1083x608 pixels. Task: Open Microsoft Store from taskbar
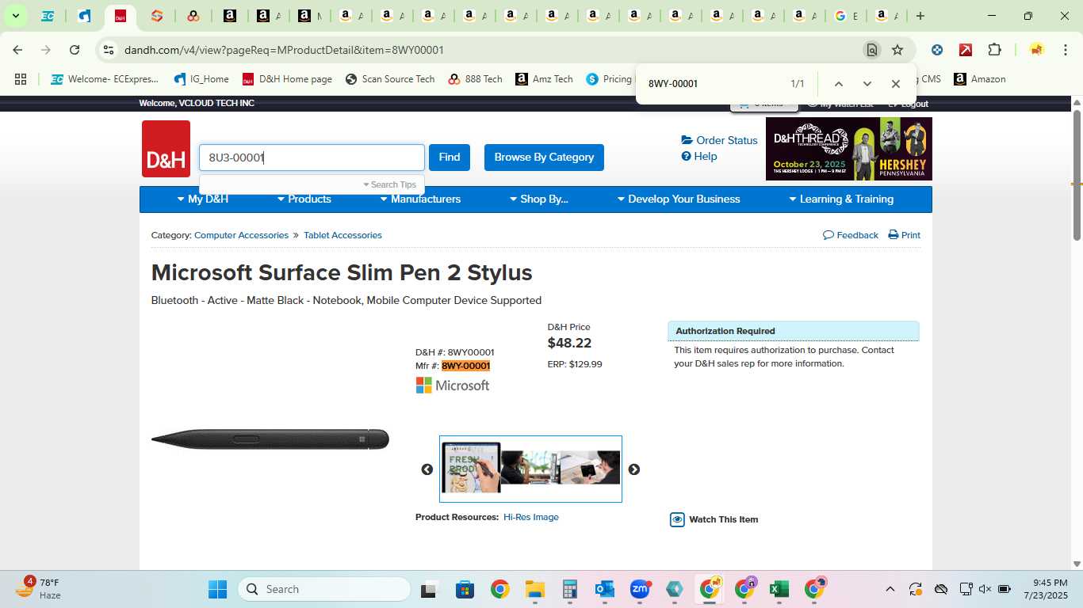click(x=465, y=589)
